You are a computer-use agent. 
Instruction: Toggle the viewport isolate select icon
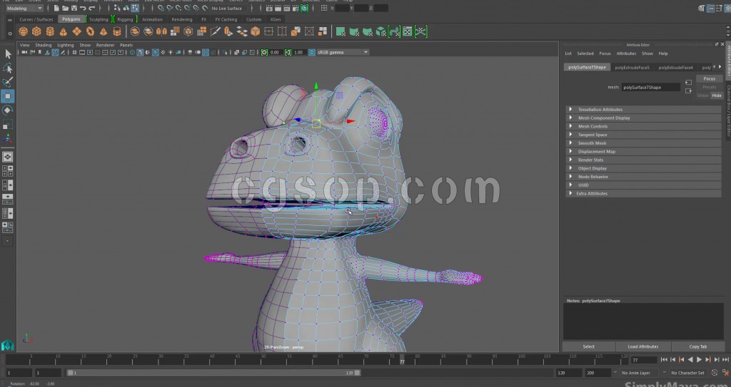(225, 52)
